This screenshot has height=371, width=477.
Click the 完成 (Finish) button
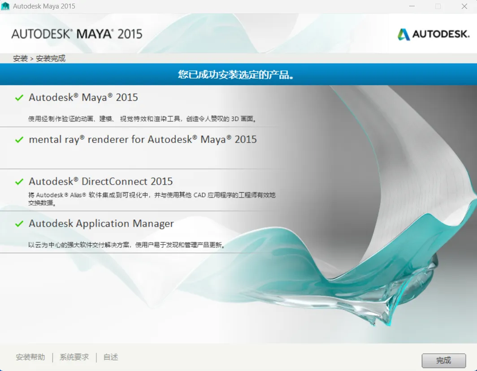(x=443, y=361)
